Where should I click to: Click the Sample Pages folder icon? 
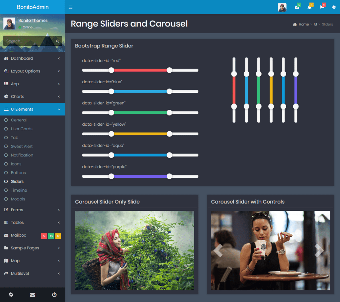pos(6,248)
